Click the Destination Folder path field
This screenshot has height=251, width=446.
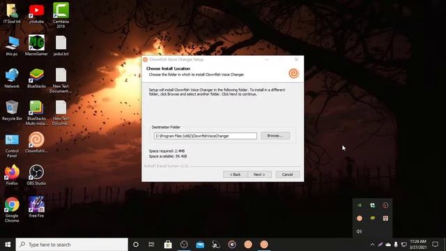pos(206,136)
